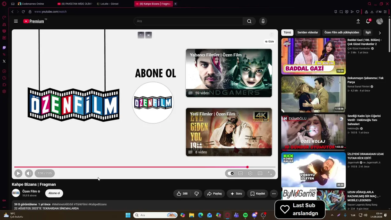391x220 pixels.
Task: Click the circular Özen Film subscribe logo
Action: pyautogui.click(x=153, y=103)
